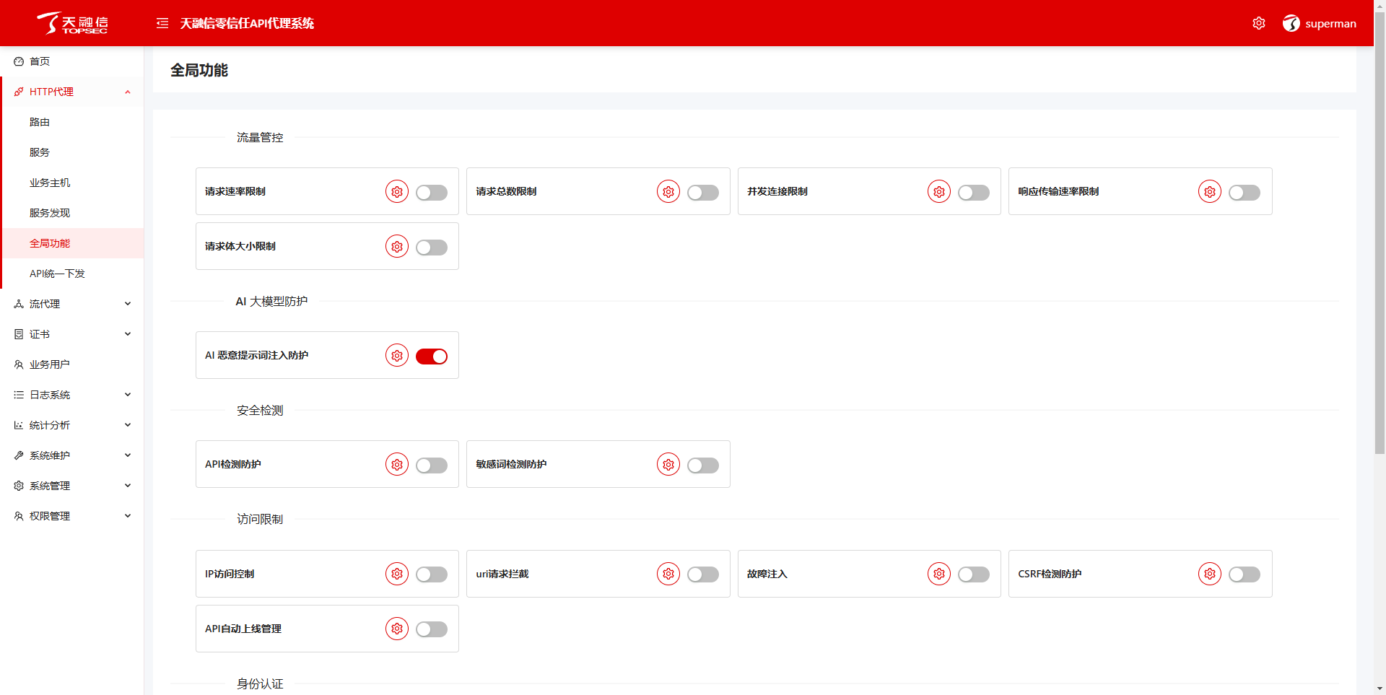The image size is (1386, 695).
Task: Open configuration gear for 故障注入
Action: click(x=939, y=574)
